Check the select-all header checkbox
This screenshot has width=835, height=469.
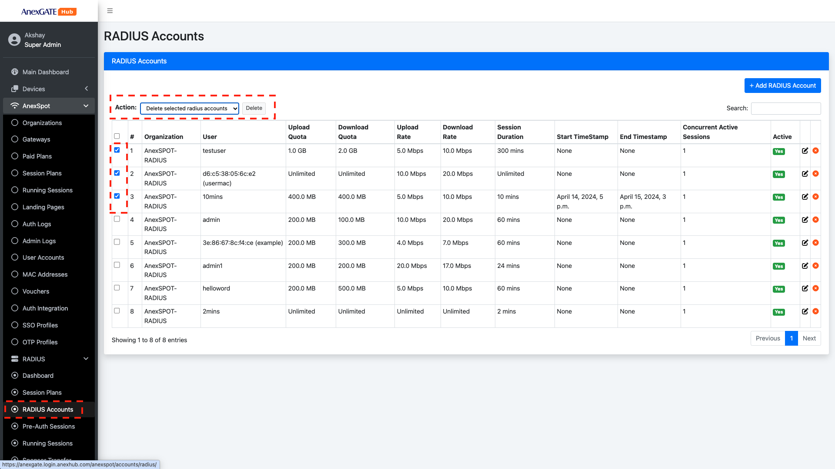coord(117,136)
